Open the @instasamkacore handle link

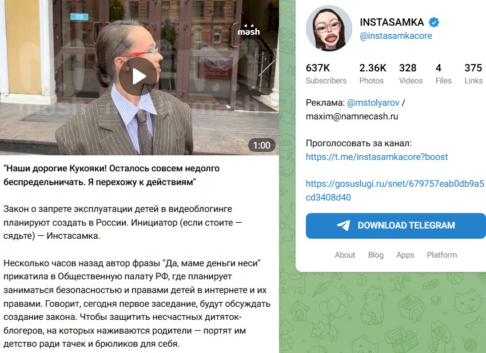(396, 35)
